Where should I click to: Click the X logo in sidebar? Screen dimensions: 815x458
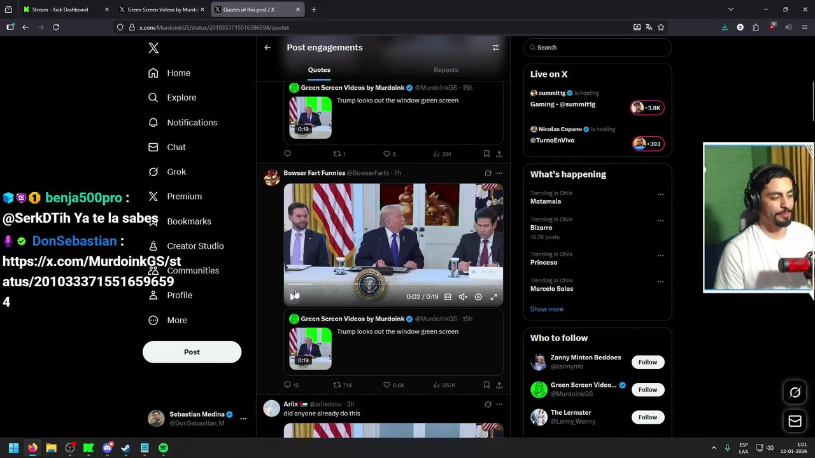(x=153, y=48)
